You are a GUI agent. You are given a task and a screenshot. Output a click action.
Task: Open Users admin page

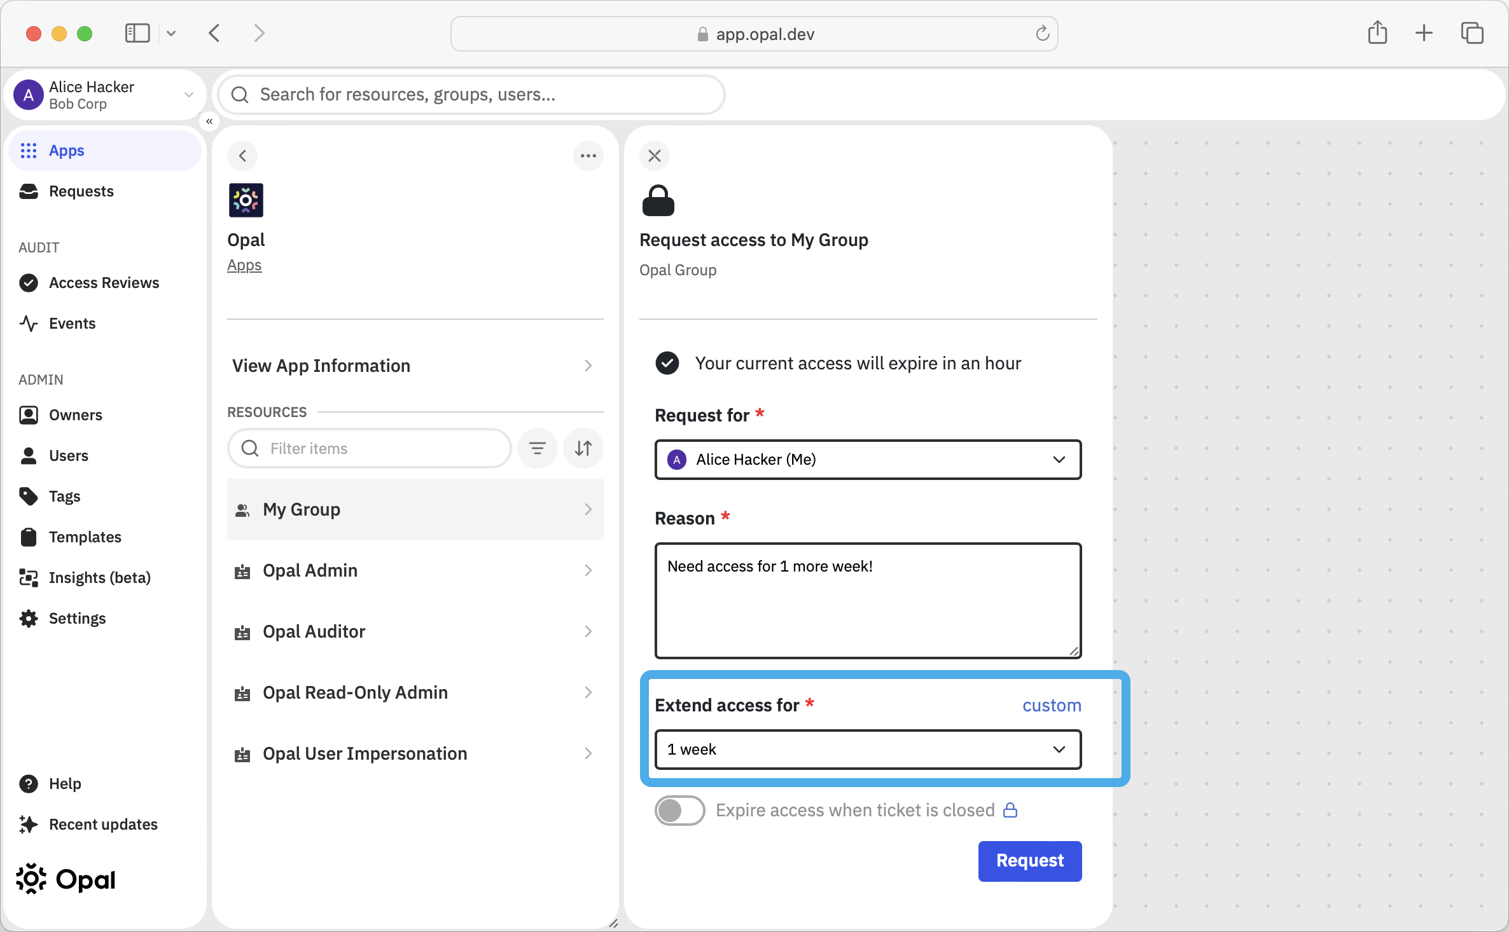click(x=105, y=456)
